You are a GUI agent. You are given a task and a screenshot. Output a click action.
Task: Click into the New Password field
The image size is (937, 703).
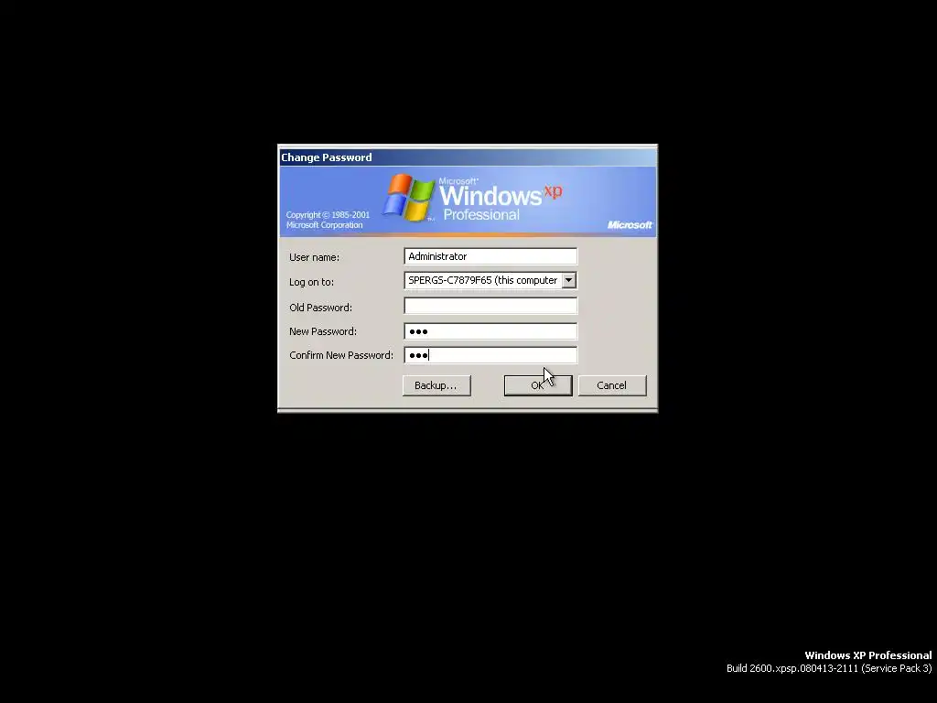coord(490,331)
